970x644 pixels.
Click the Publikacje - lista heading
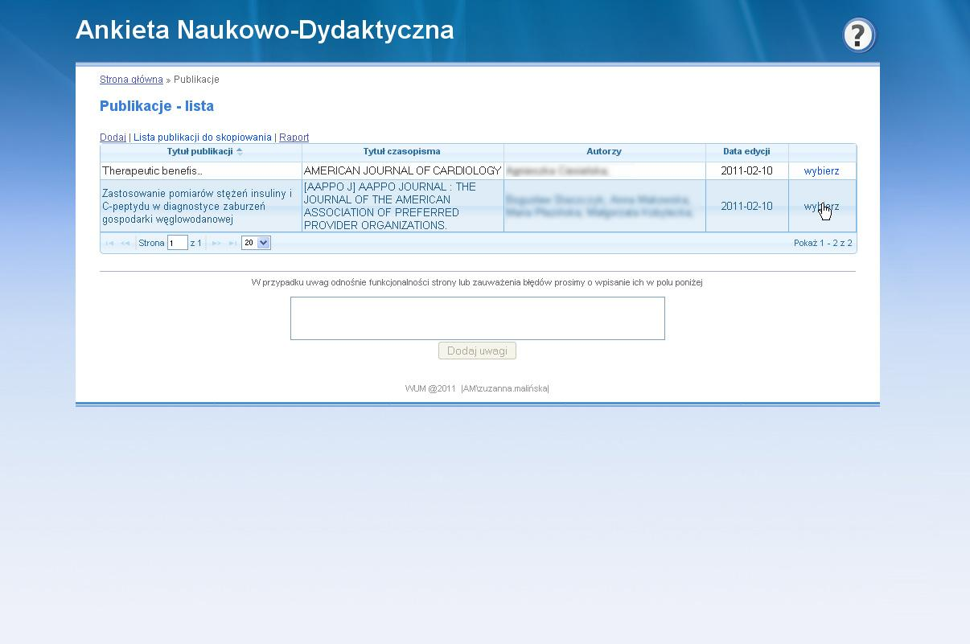157,106
